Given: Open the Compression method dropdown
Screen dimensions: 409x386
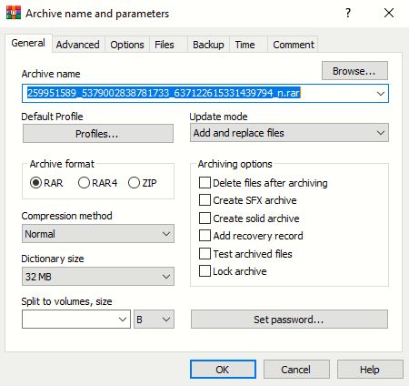Looking at the screenshot, I should click(x=98, y=234).
